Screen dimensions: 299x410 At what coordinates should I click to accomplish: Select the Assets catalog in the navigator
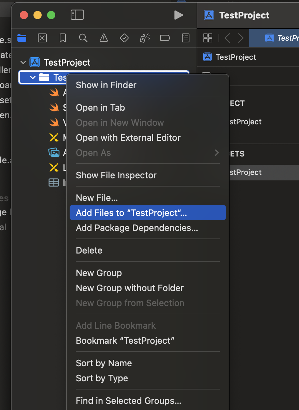(x=55, y=152)
